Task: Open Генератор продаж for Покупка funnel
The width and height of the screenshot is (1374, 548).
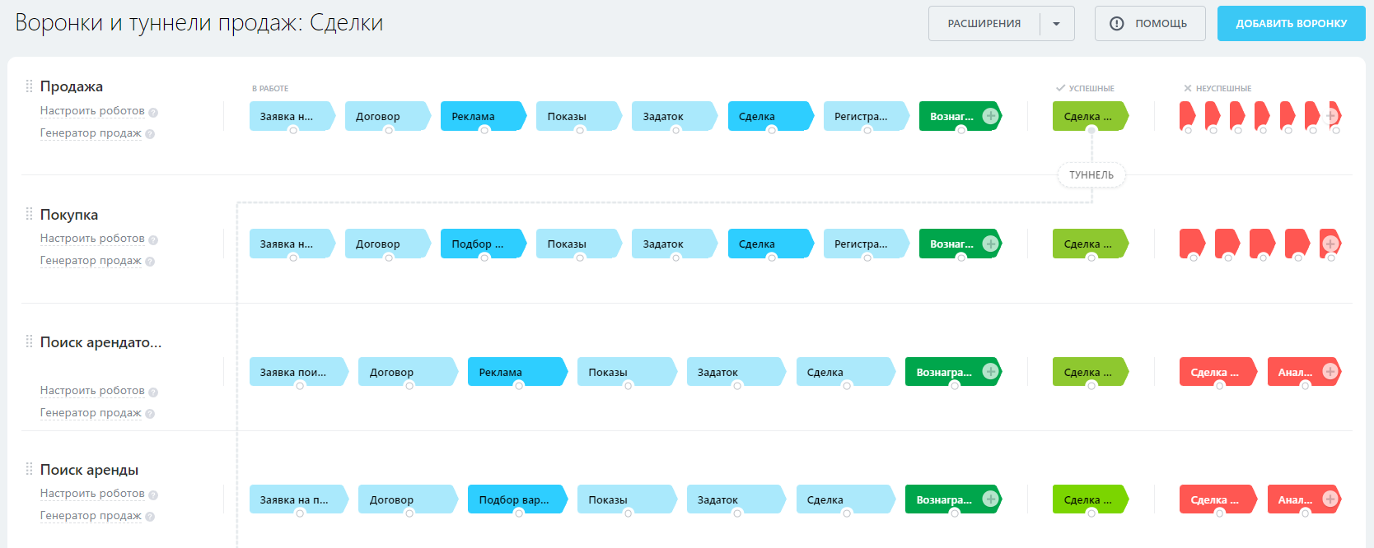Action: [91, 261]
